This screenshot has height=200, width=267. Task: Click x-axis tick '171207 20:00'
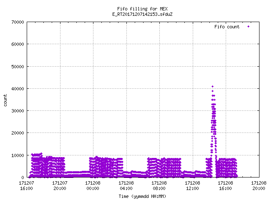click(x=60, y=186)
